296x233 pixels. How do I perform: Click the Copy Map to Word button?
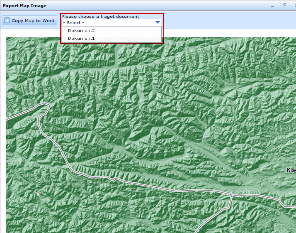point(29,21)
